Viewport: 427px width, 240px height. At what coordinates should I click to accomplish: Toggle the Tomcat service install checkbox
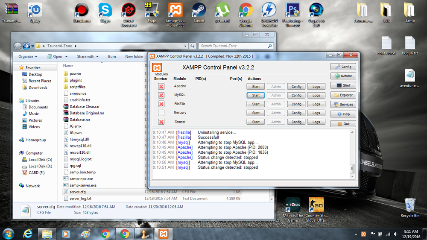pyautogui.click(x=161, y=122)
